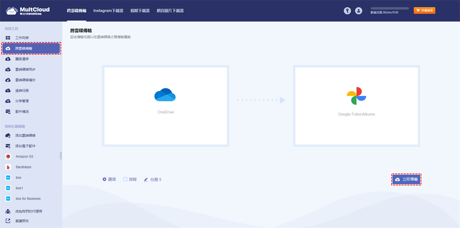Select the box1 label
Screen dimensions: 460x228
[x=20, y=188]
